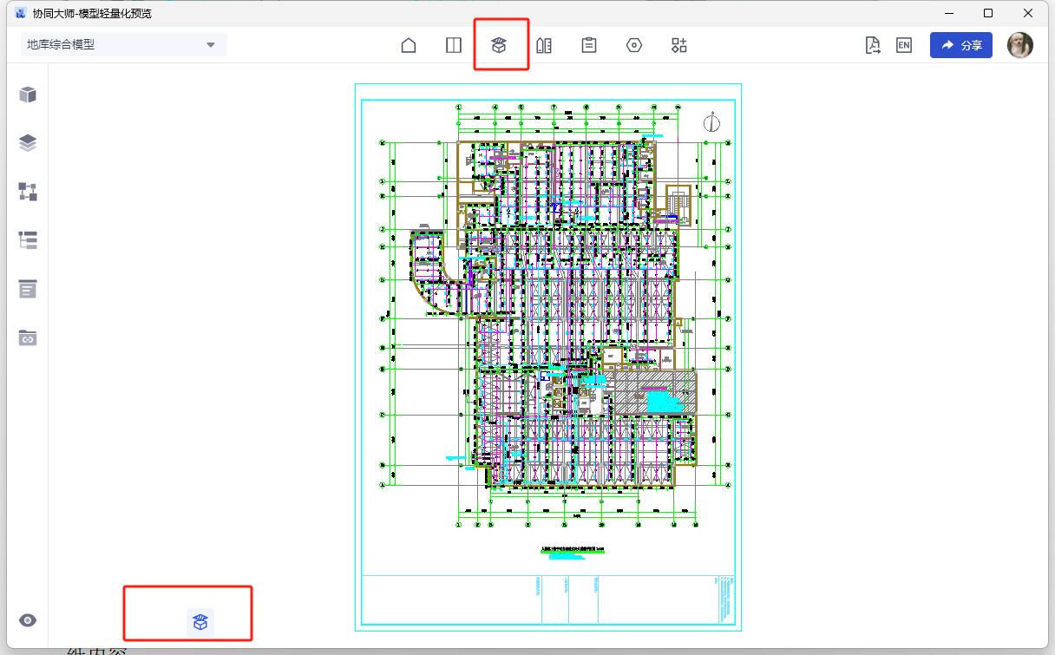Image resolution: width=1055 pixels, height=655 pixels.
Task: Share the model with 分享 button
Action: click(960, 46)
